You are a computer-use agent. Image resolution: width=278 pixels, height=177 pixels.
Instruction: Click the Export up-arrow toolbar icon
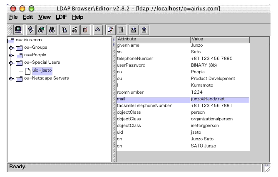tap(144, 30)
